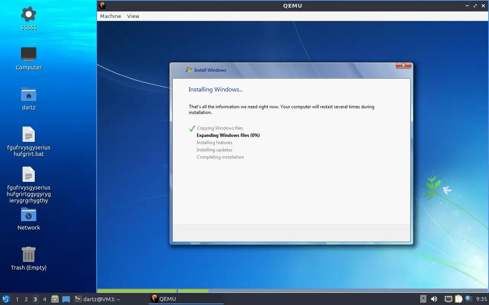Screen dimensions: 489x305
Task: Click the network connection tray icon
Action: [x=449, y=299]
